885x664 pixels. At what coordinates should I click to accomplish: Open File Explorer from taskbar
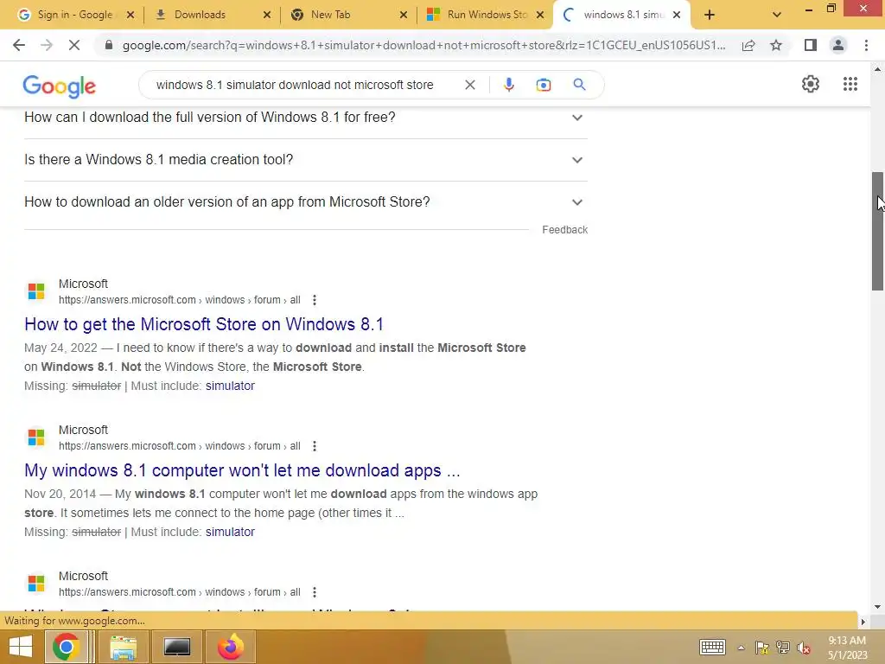pos(123,647)
